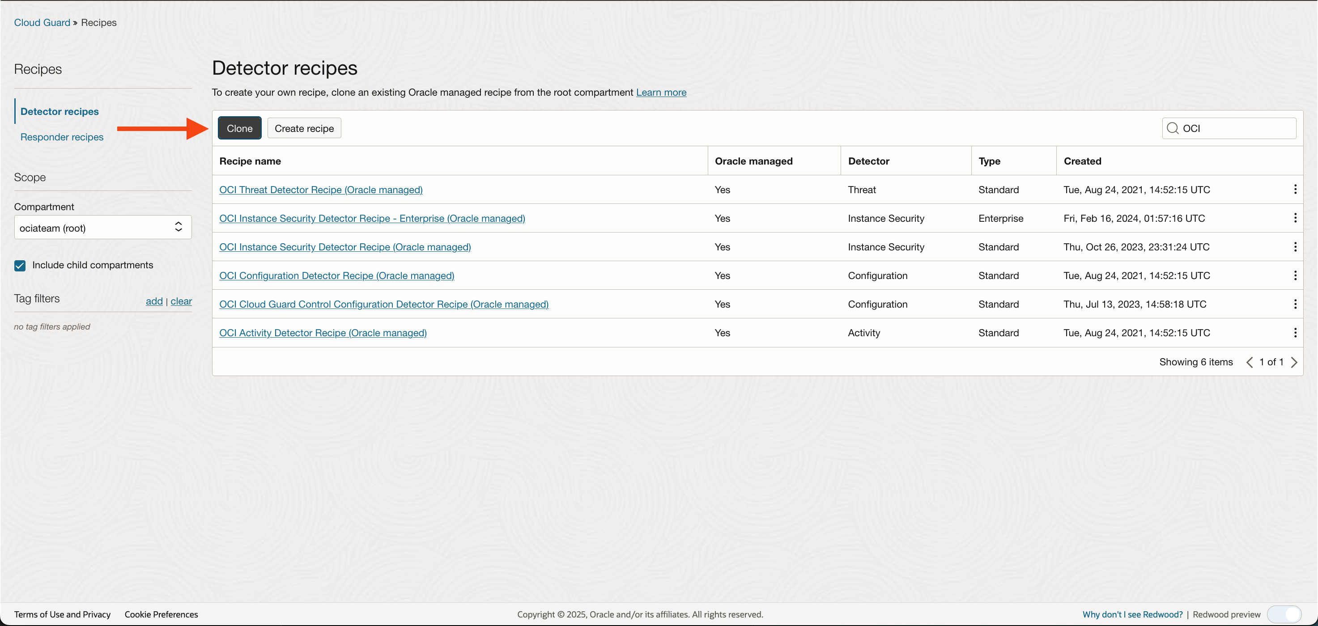
Task: Click the search magnifier icon
Action: pyautogui.click(x=1173, y=128)
